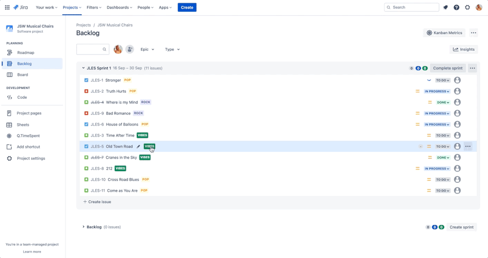Screen dimensions: 488x258
Task: Click the VIBES epic label on Old Town Road
Action: pos(150,146)
